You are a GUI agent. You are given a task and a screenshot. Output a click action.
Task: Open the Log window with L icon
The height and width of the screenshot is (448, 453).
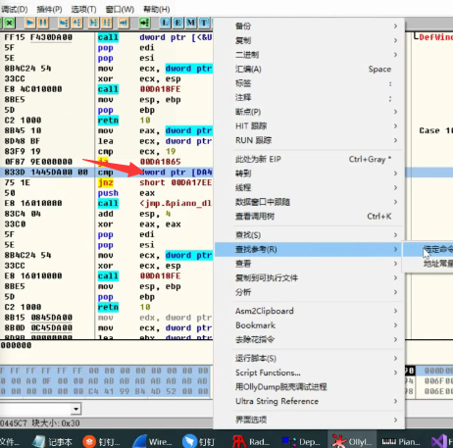click(x=165, y=23)
